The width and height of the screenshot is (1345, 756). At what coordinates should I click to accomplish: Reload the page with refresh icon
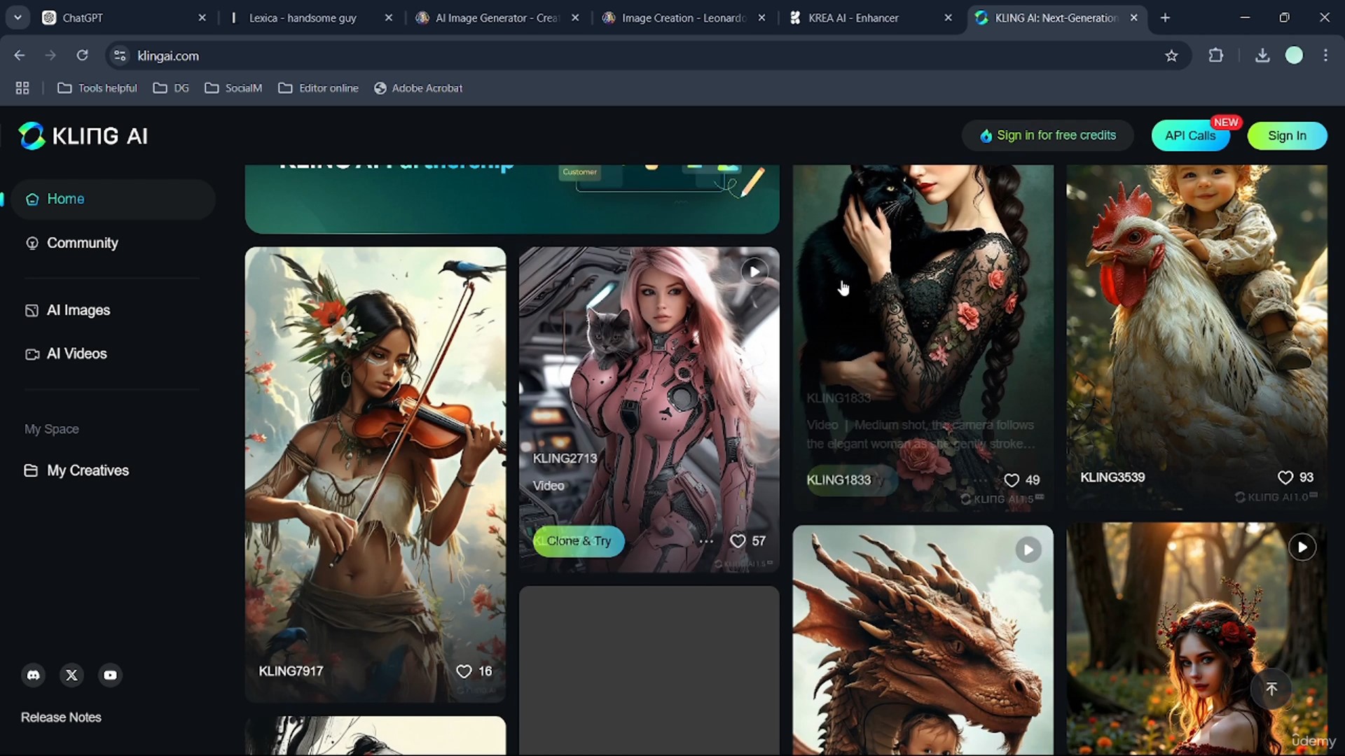[82, 55]
